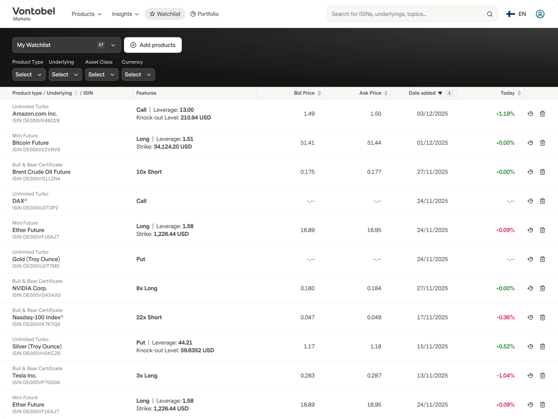Add the Gold (Troy Ounce) turbo to portfolio

530,259
